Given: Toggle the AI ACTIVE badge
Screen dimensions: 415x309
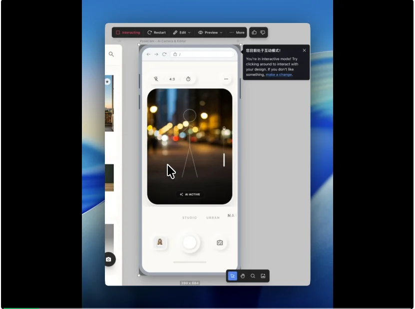Looking at the screenshot, I should tap(190, 194).
